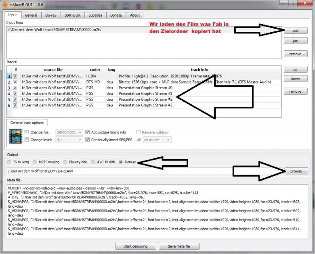Switch to the General tab
Image resolution: width=315 pixels, height=254 pixels.
pyautogui.click(x=31, y=15)
